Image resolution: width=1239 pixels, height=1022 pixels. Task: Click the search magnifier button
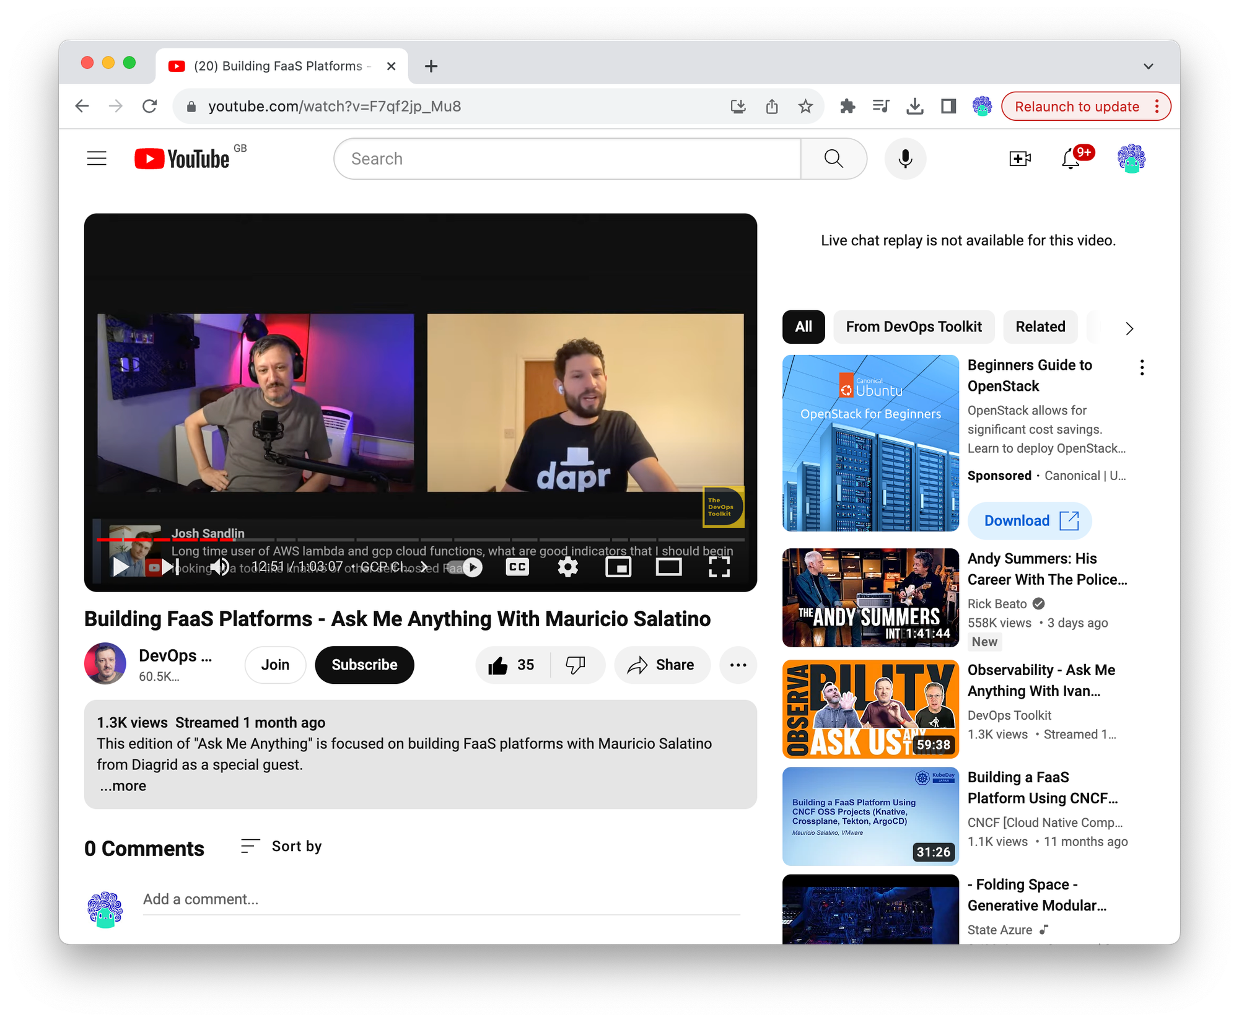(833, 159)
